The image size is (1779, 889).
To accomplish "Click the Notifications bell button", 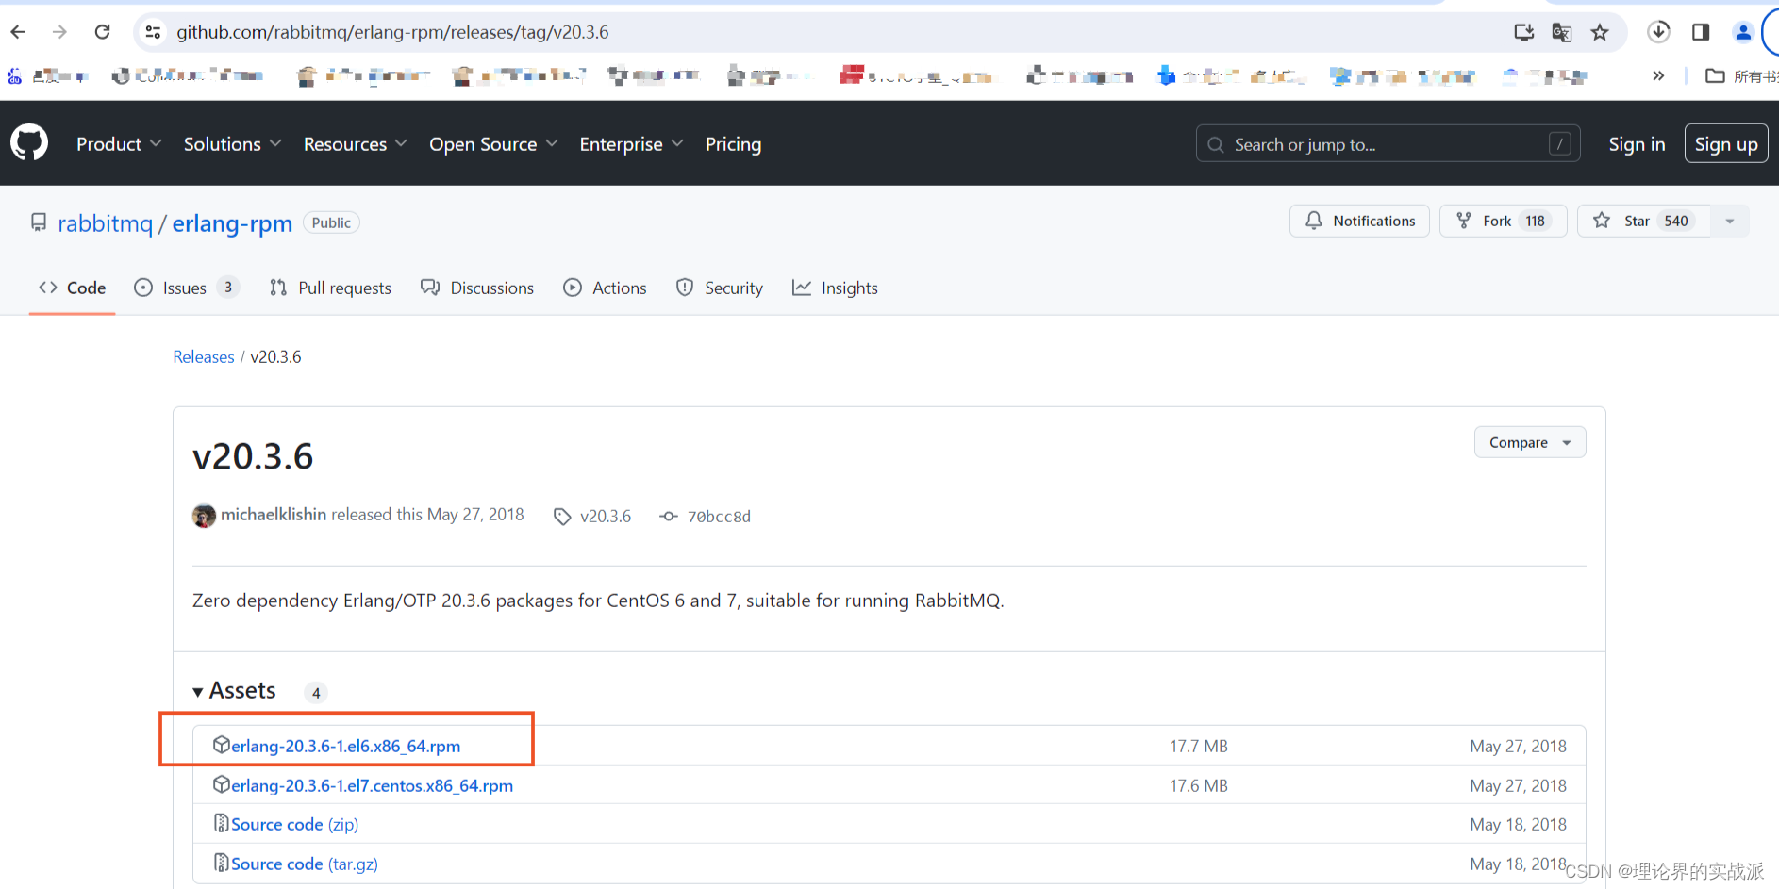I will [x=1359, y=221].
